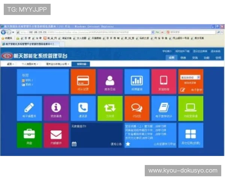Click the browser forward arrow button
This screenshot has height=180, width=225.
pos(9,32)
